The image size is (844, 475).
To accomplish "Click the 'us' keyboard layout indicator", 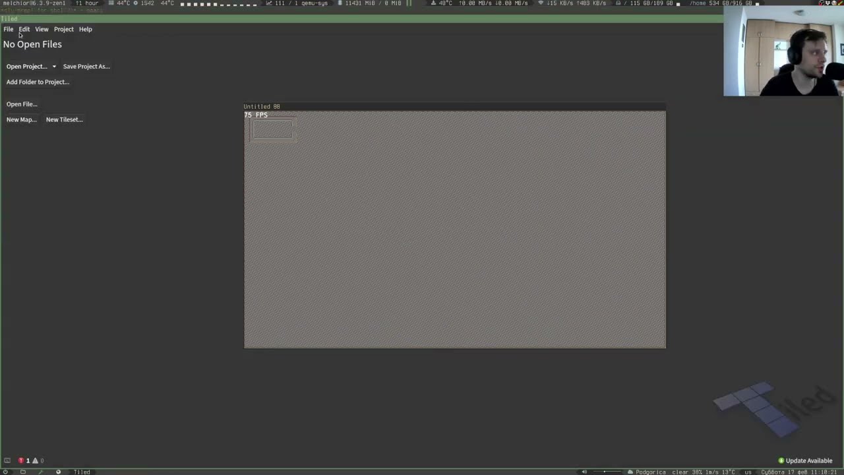I will point(748,472).
